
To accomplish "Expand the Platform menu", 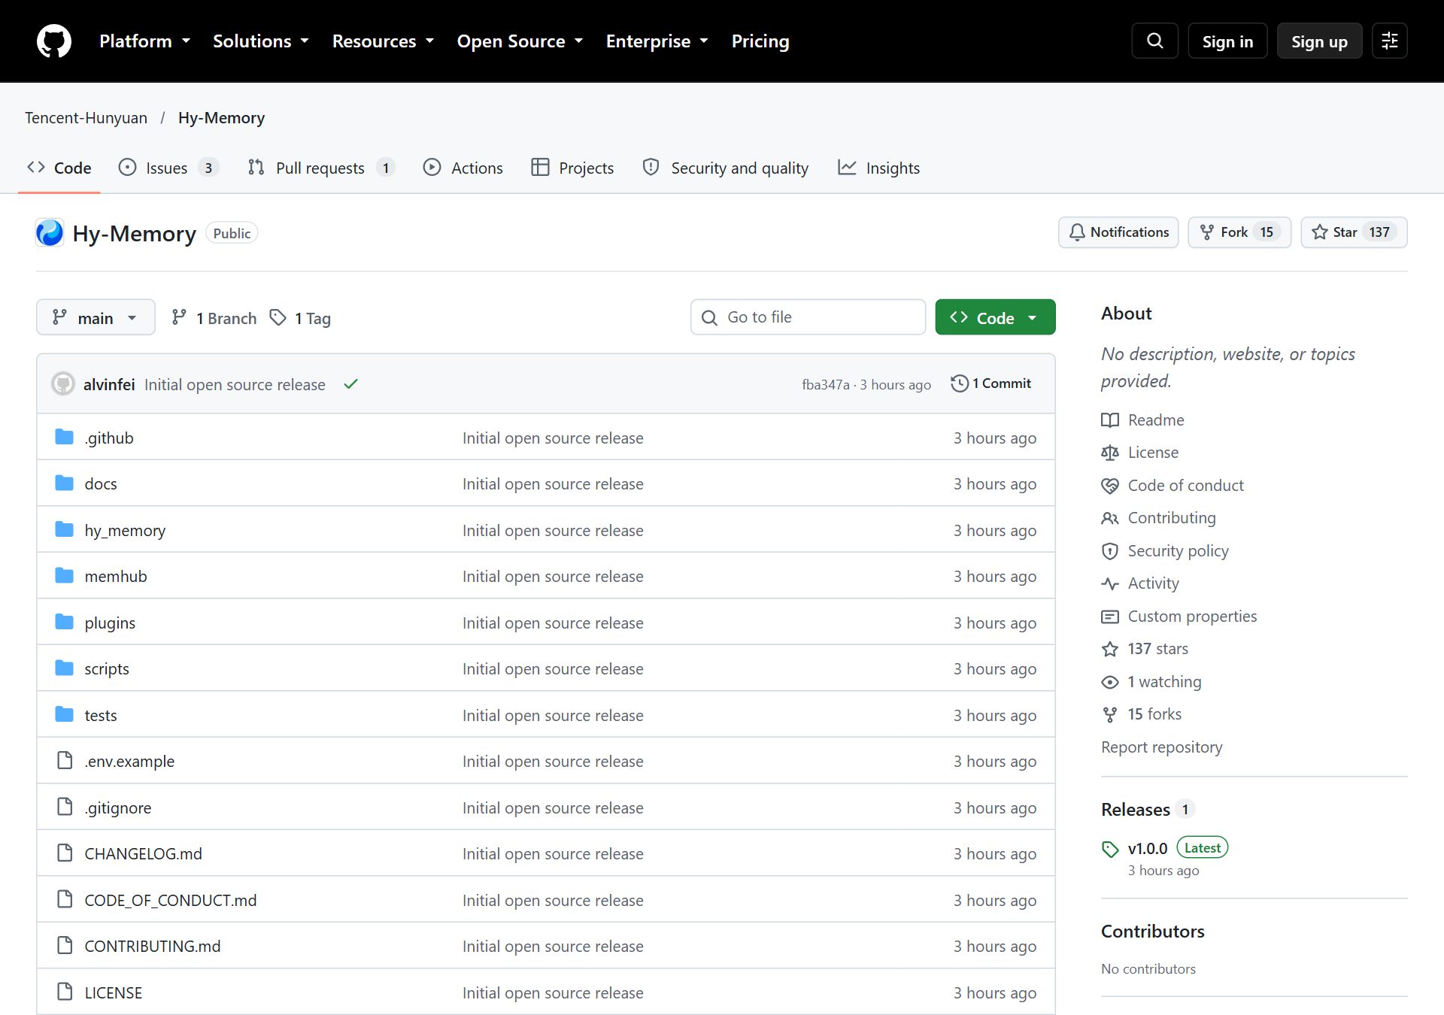I will 144,41.
